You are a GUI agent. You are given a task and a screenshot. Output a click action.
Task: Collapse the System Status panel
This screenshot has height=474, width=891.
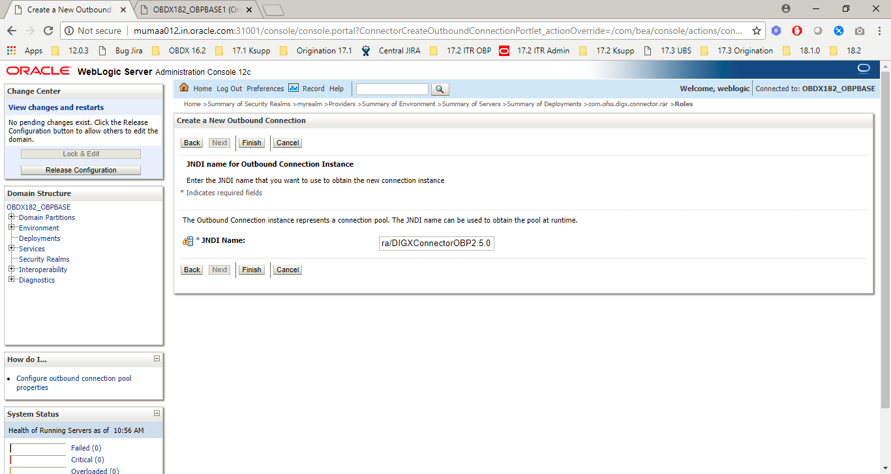click(157, 413)
